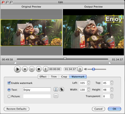Mute audio via the speaker icon
This screenshot has width=125, height=114.
(85, 69)
